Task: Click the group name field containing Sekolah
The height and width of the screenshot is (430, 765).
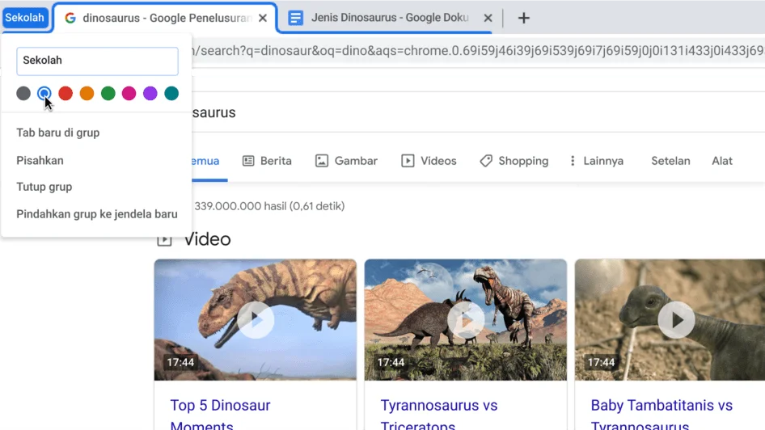Action: (97, 61)
